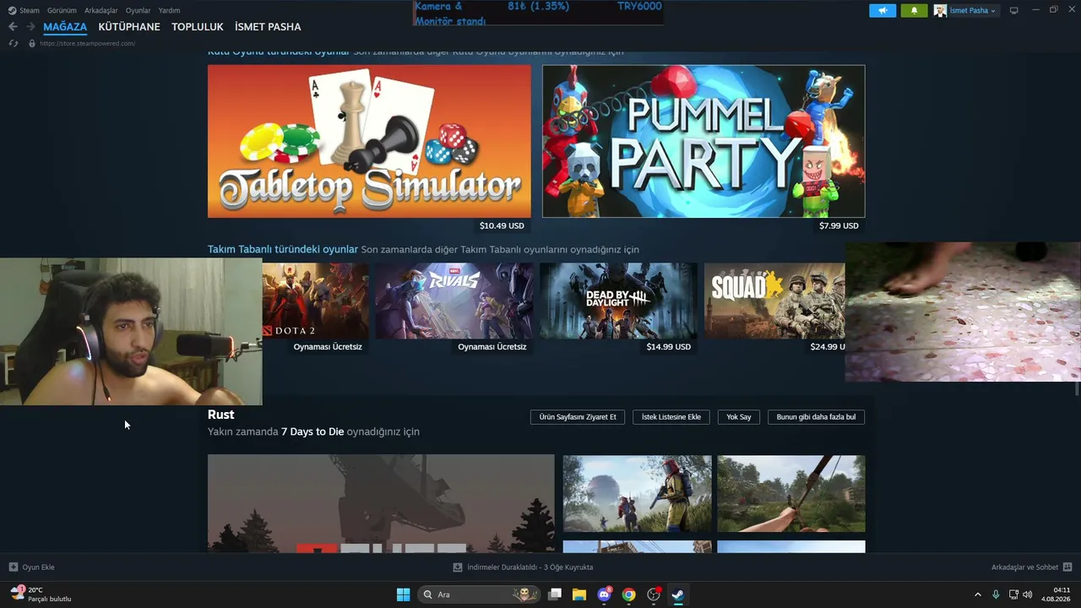Image resolution: width=1081 pixels, height=608 pixels.
Task: Click Bunun gibi daha fazla bul
Action: pos(816,417)
